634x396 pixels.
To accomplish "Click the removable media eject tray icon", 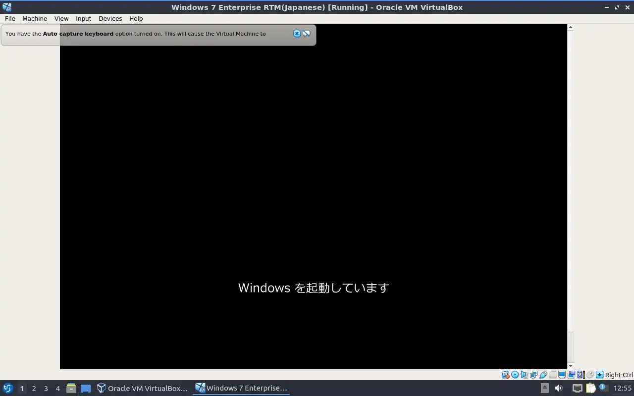I will pyautogui.click(x=544, y=388).
